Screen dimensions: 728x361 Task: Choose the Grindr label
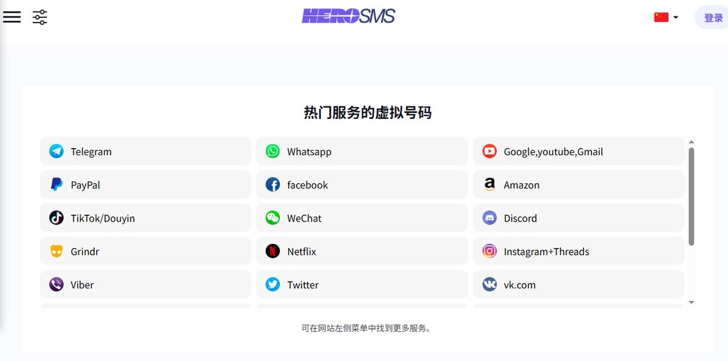[x=85, y=252]
